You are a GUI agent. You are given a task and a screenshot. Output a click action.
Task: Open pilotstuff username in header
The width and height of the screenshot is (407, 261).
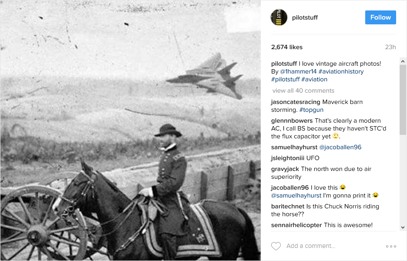click(305, 17)
